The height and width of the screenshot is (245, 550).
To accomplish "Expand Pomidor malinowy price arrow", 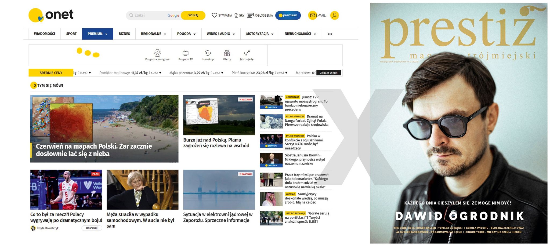I will tap(160, 73).
